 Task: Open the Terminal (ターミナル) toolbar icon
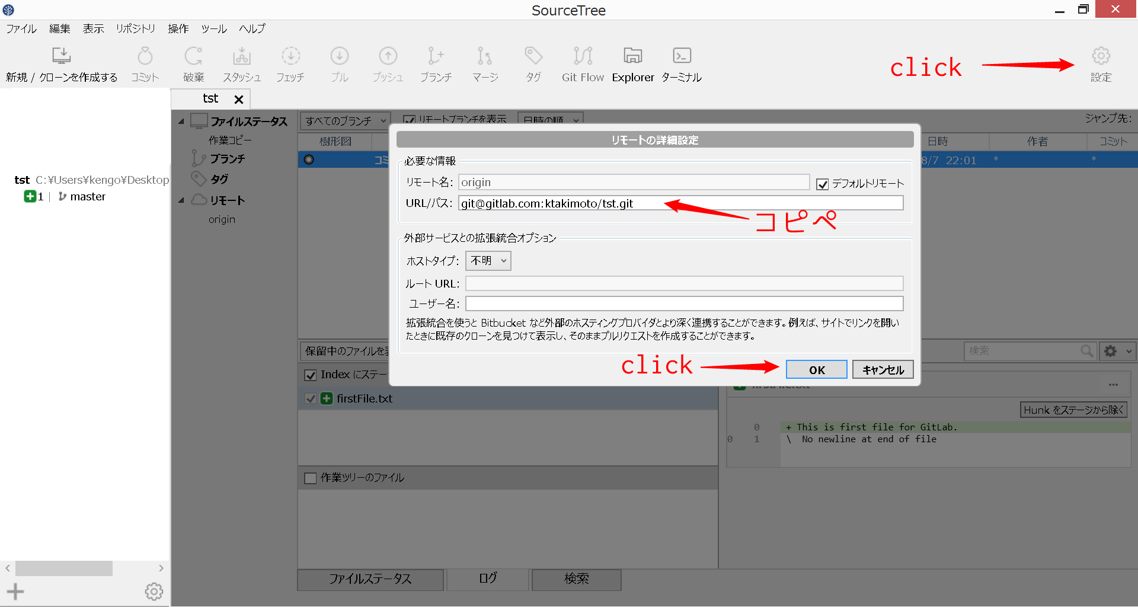682,56
